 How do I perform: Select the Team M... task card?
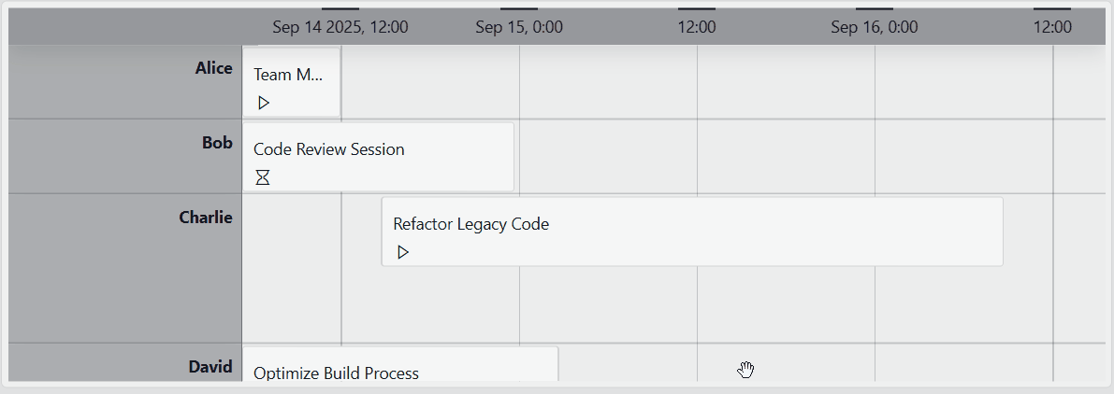(291, 83)
